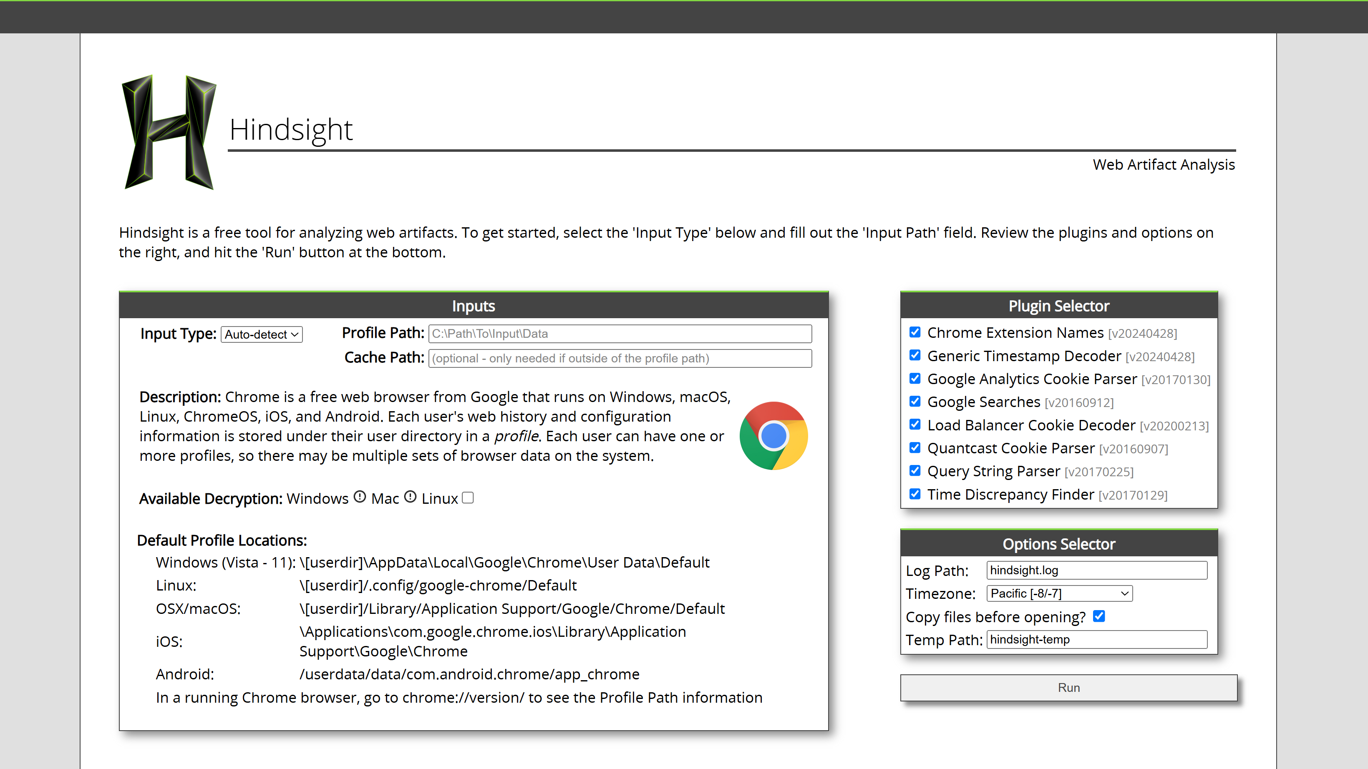Click the Plugin Selector panel header
The image size is (1368, 769).
(x=1059, y=306)
